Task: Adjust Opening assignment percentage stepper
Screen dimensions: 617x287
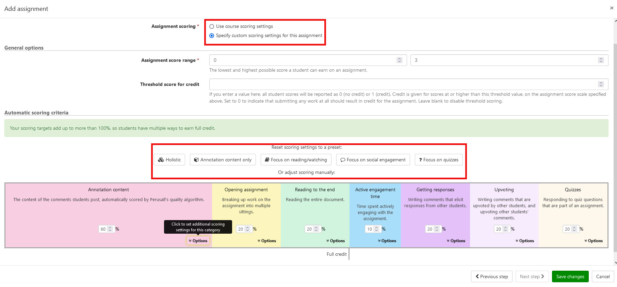Action: coord(247,229)
